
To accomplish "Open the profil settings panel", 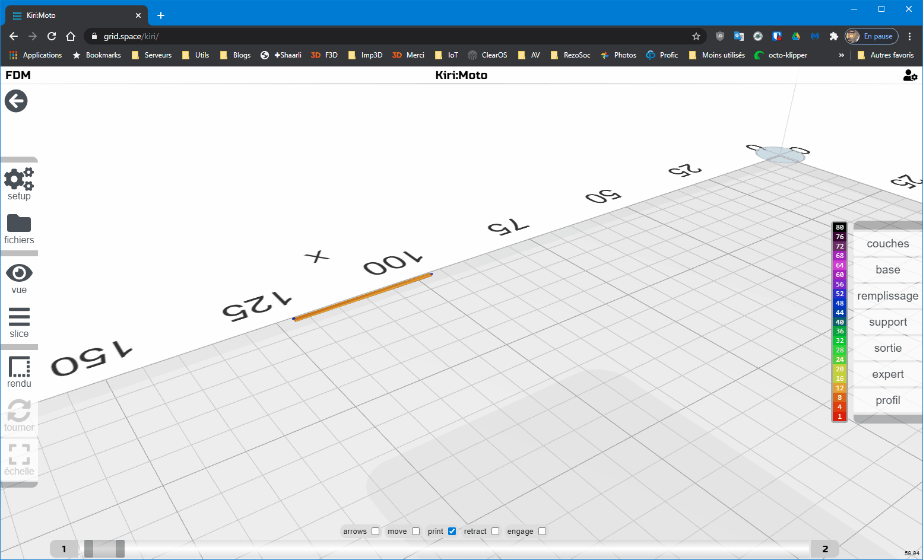I will 887,400.
